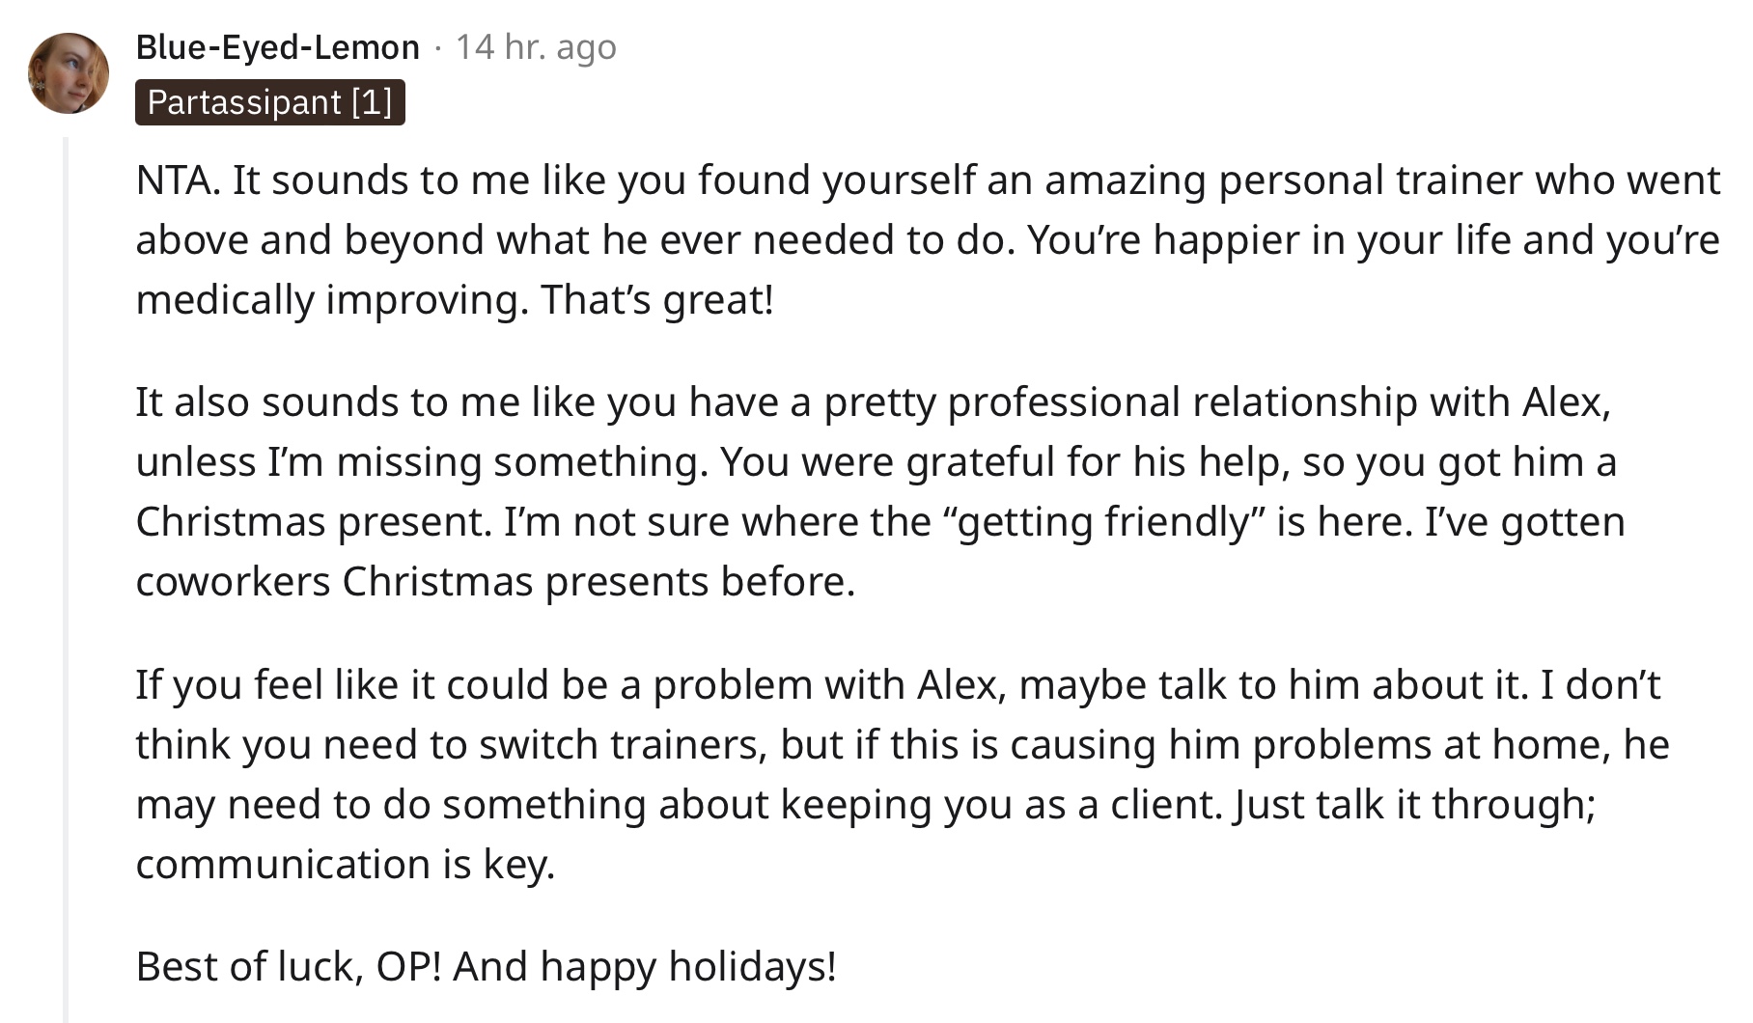Screen dimensions: 1753x1023
Task: Open the '14 hr. ago' comment permalink
Action: (536, 46)
